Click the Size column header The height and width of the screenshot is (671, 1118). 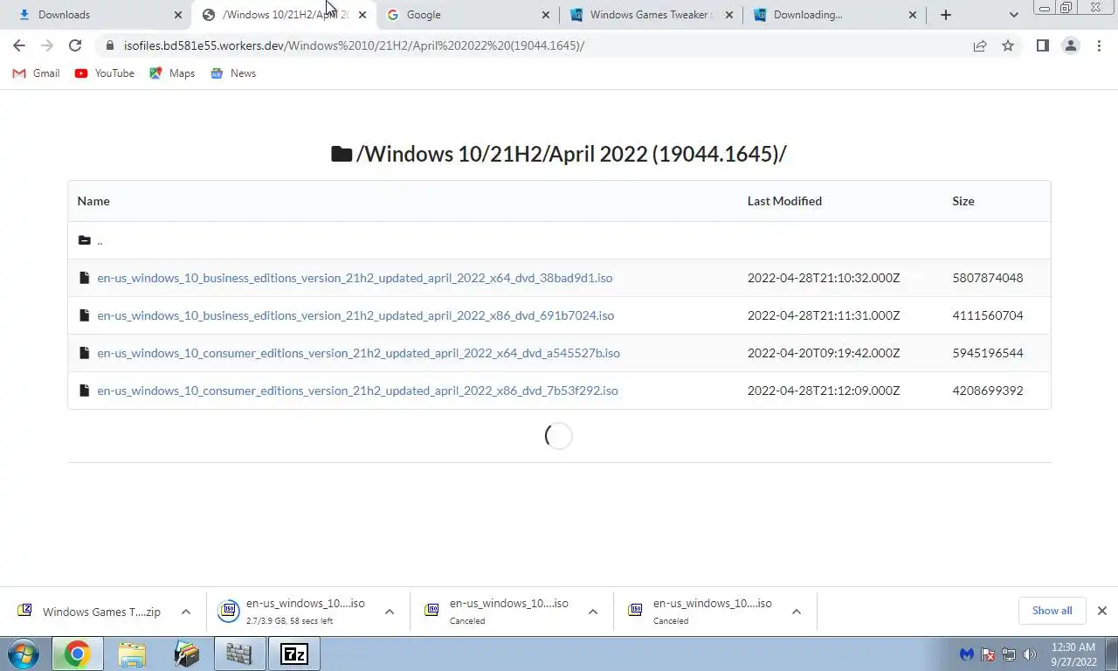click(963, 201)
